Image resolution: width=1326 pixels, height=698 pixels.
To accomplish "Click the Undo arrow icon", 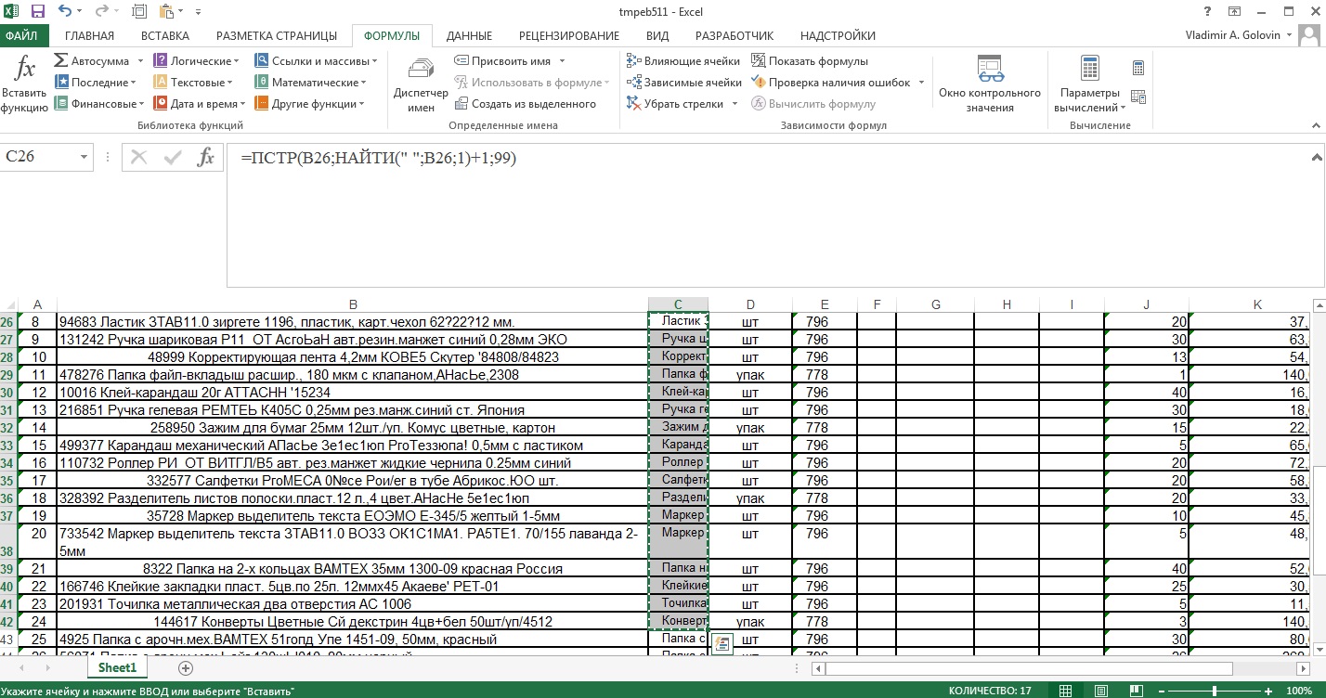I will pos(64,12).
